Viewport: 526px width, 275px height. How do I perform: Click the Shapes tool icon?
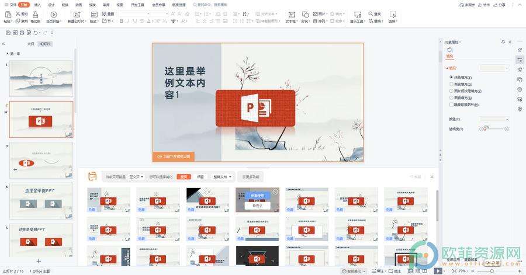[305, 15]
